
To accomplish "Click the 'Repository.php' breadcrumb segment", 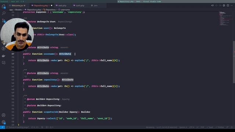I will pyautogui.click(x=34, y=10).
